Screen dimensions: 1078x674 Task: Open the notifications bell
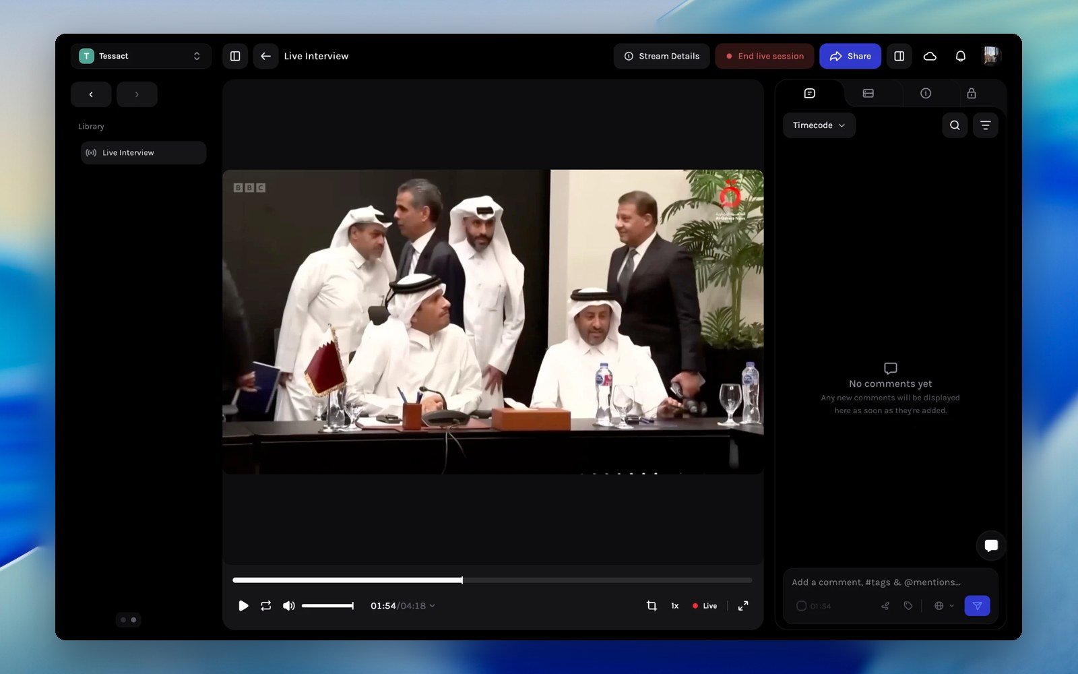[961, 56]
